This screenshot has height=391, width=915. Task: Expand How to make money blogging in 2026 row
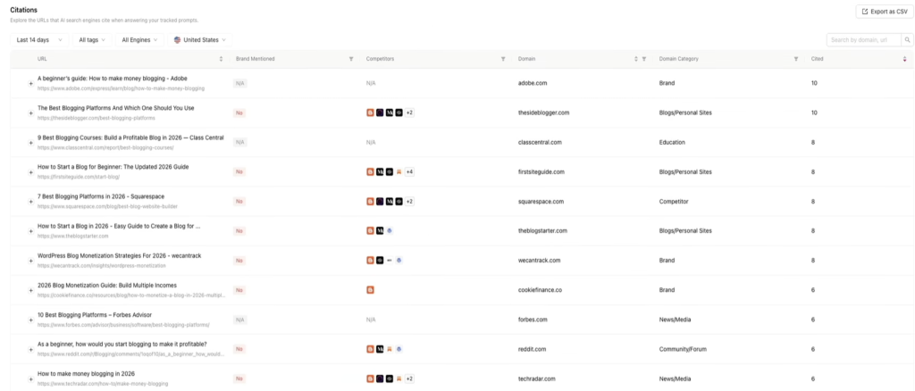31,379
